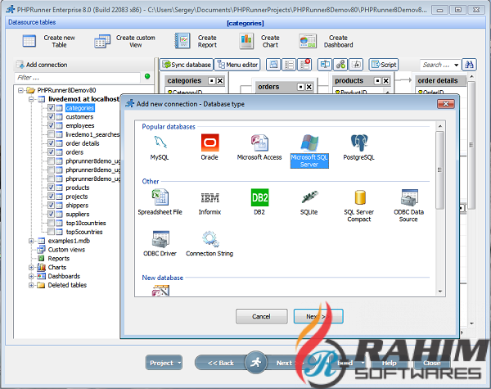Image resolution: width=491 pixels, height=389 pixels.
Task: Click the toolbar icon with red badge
Action: [304, 65]
